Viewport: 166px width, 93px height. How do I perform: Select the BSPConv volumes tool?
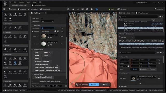(15, 85)
